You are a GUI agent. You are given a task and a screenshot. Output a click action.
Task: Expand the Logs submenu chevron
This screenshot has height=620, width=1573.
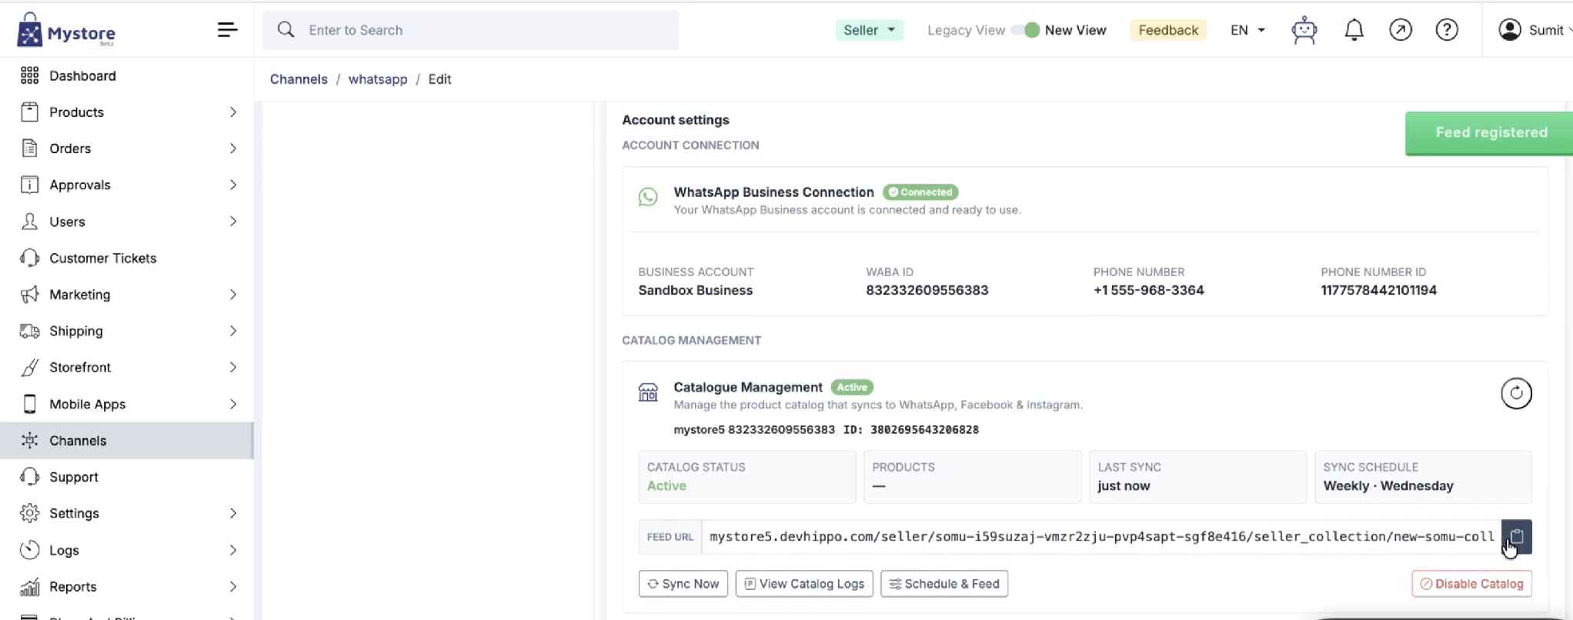[x=233, y=550]
